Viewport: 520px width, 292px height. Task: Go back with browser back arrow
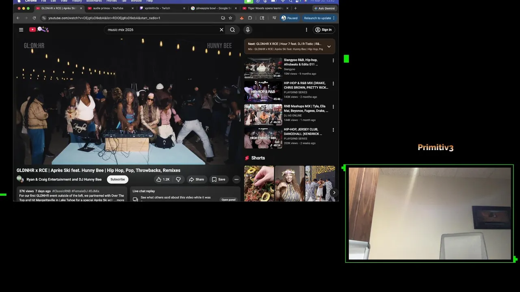click(18, 18)
